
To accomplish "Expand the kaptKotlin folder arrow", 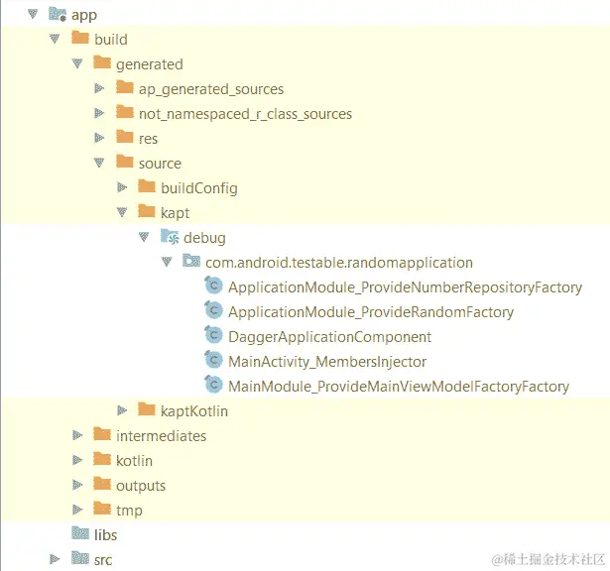I will (122, 410).
